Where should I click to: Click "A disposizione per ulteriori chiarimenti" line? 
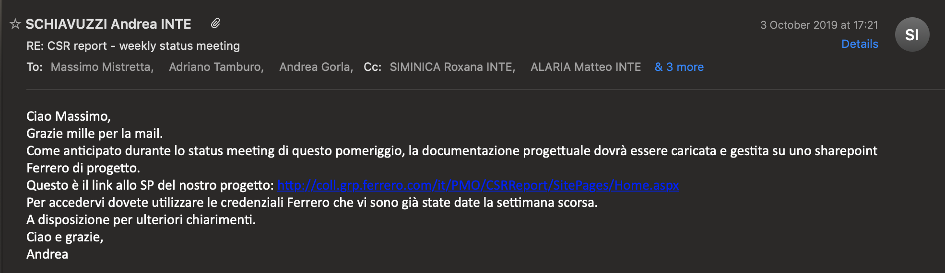tap(141, 220)
